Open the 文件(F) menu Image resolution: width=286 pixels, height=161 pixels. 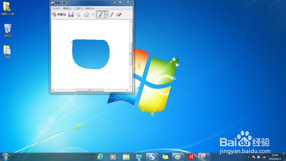56,8
